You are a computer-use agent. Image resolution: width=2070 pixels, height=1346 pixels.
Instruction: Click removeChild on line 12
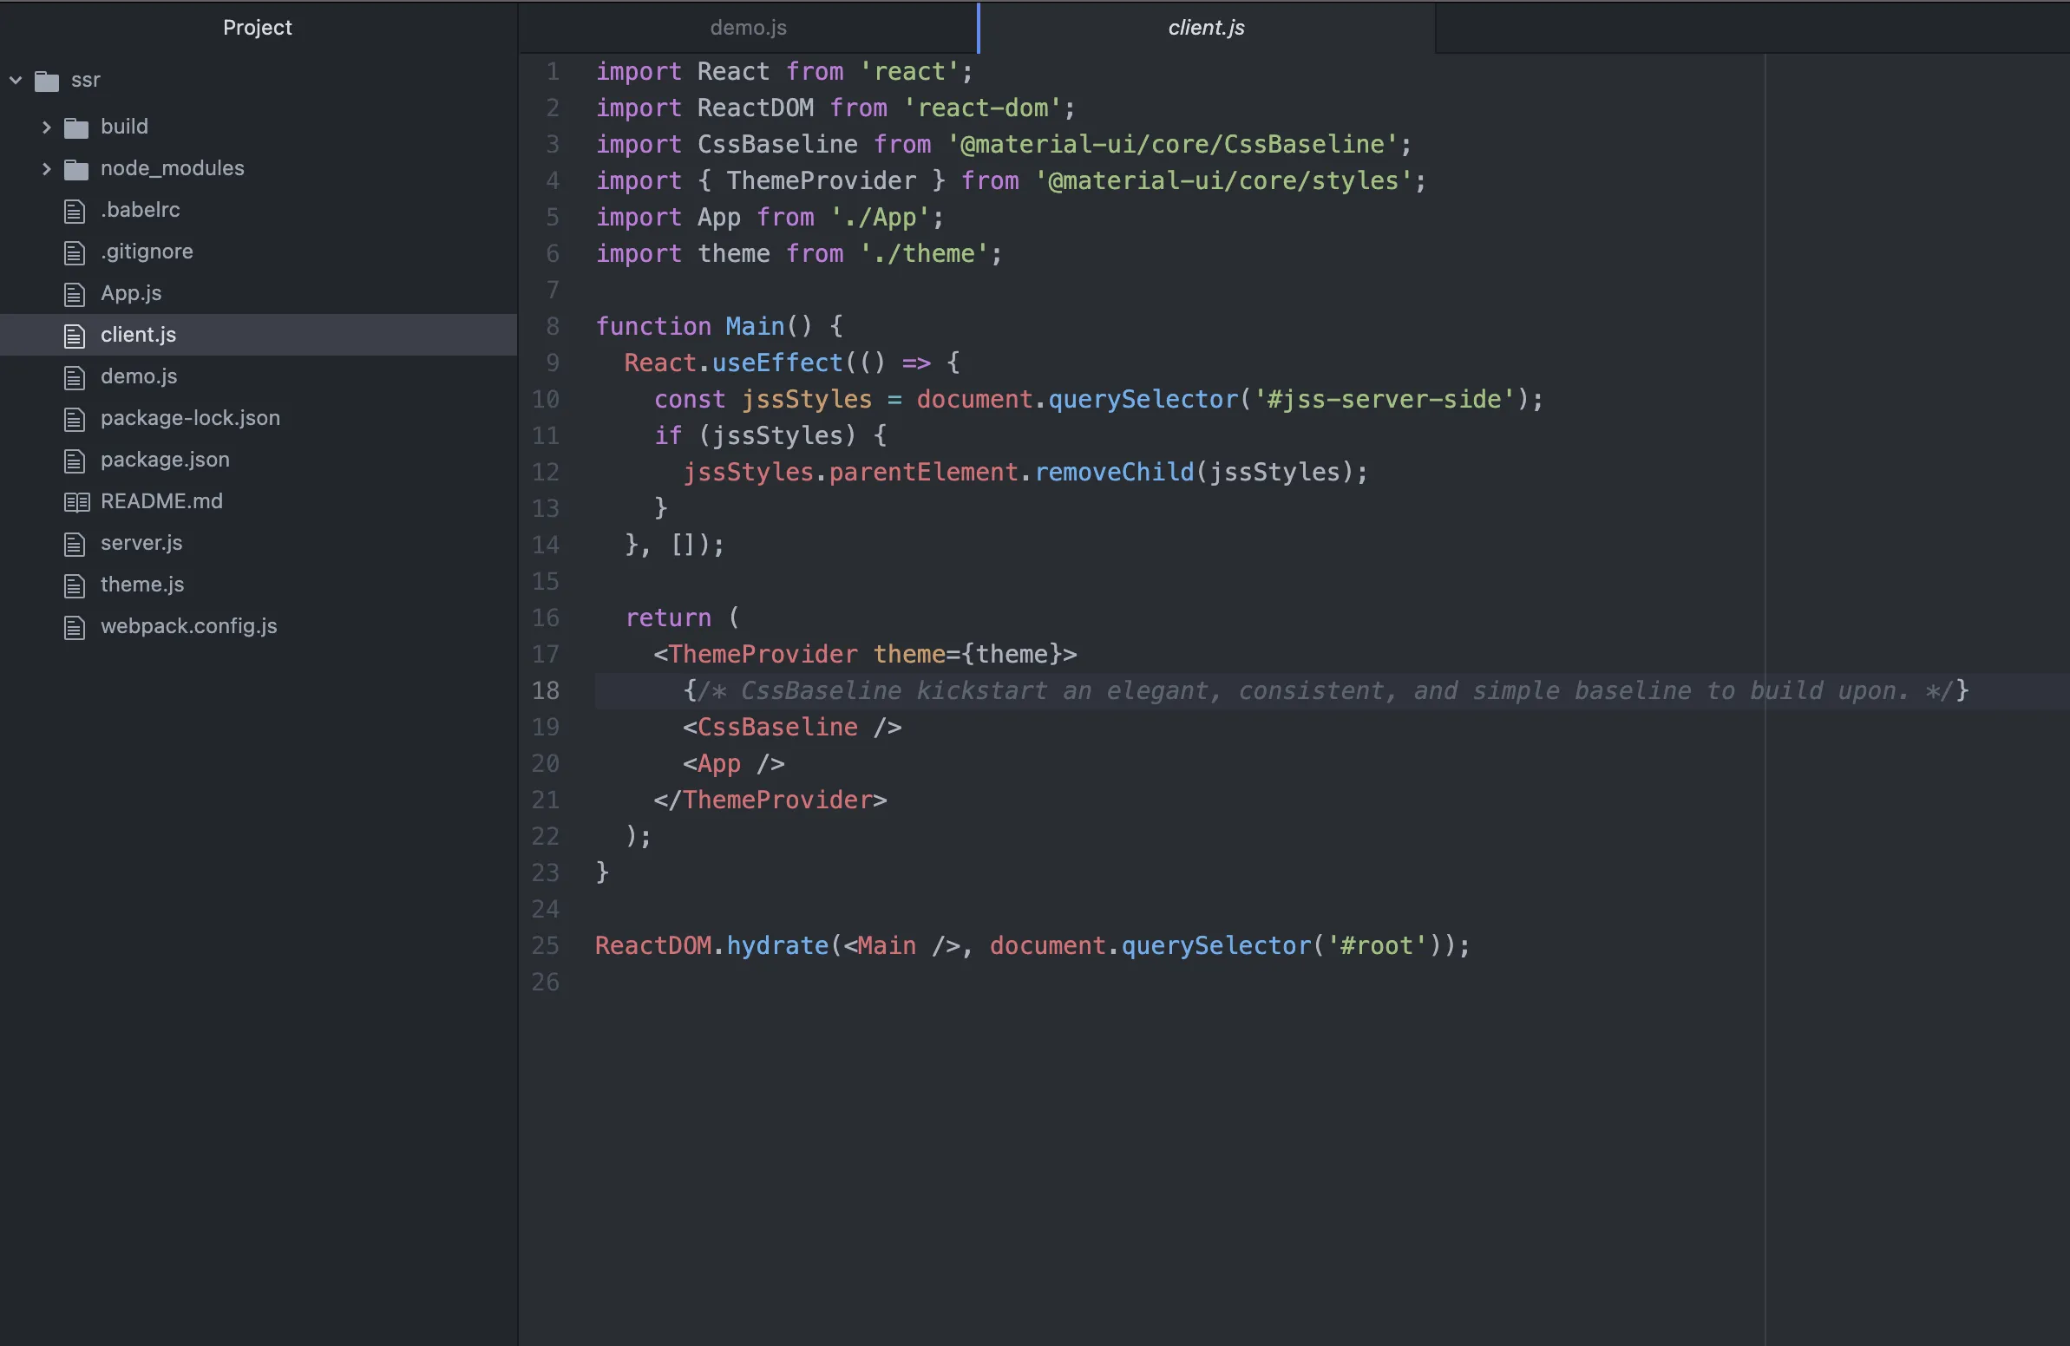1114,472
